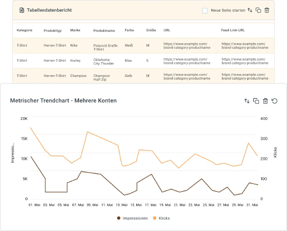The image size is (287, 231).
Task: Click the Tabellendatenbericht document icon
Action: pos(22,10)
